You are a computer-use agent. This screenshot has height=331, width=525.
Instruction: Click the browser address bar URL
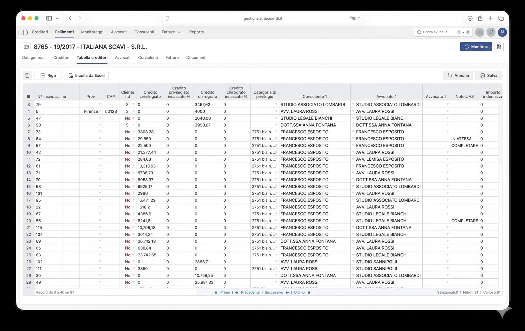click(263, 18)
